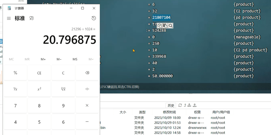The height and width of the screenshot is (135, 271).
Task: Click the search magnifier icon in terminal popup
Action: point(170,26)
